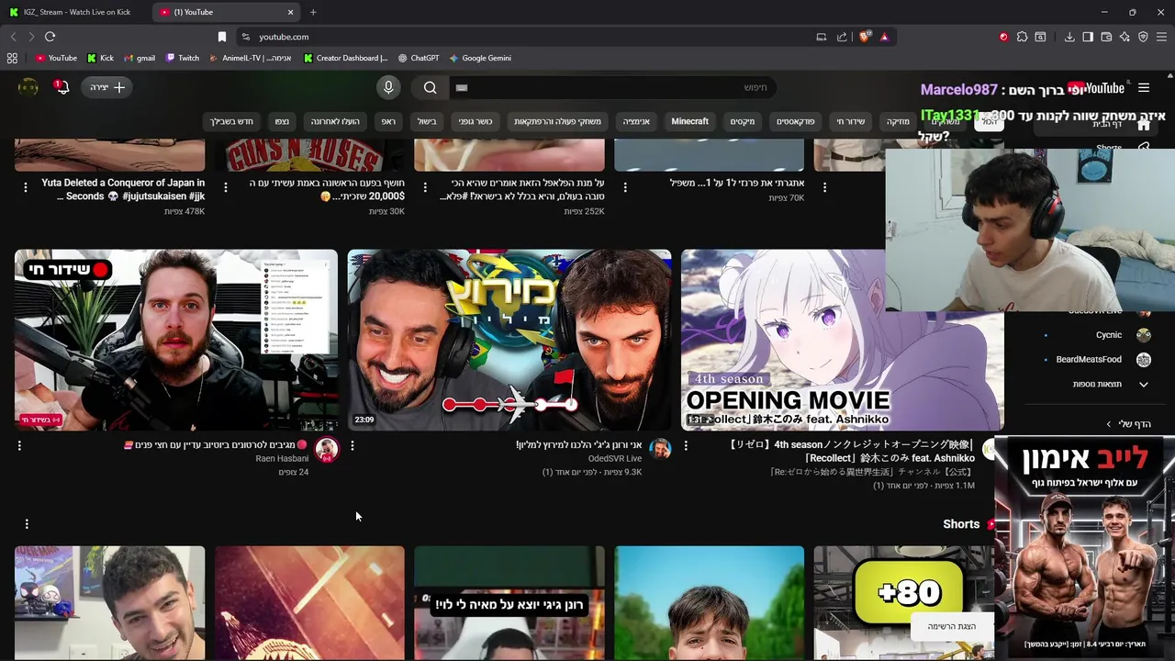Open Raen Hasbani live stream thumbnail
The width and height of the screenshot is (1175, 661).
pos(176,340)
